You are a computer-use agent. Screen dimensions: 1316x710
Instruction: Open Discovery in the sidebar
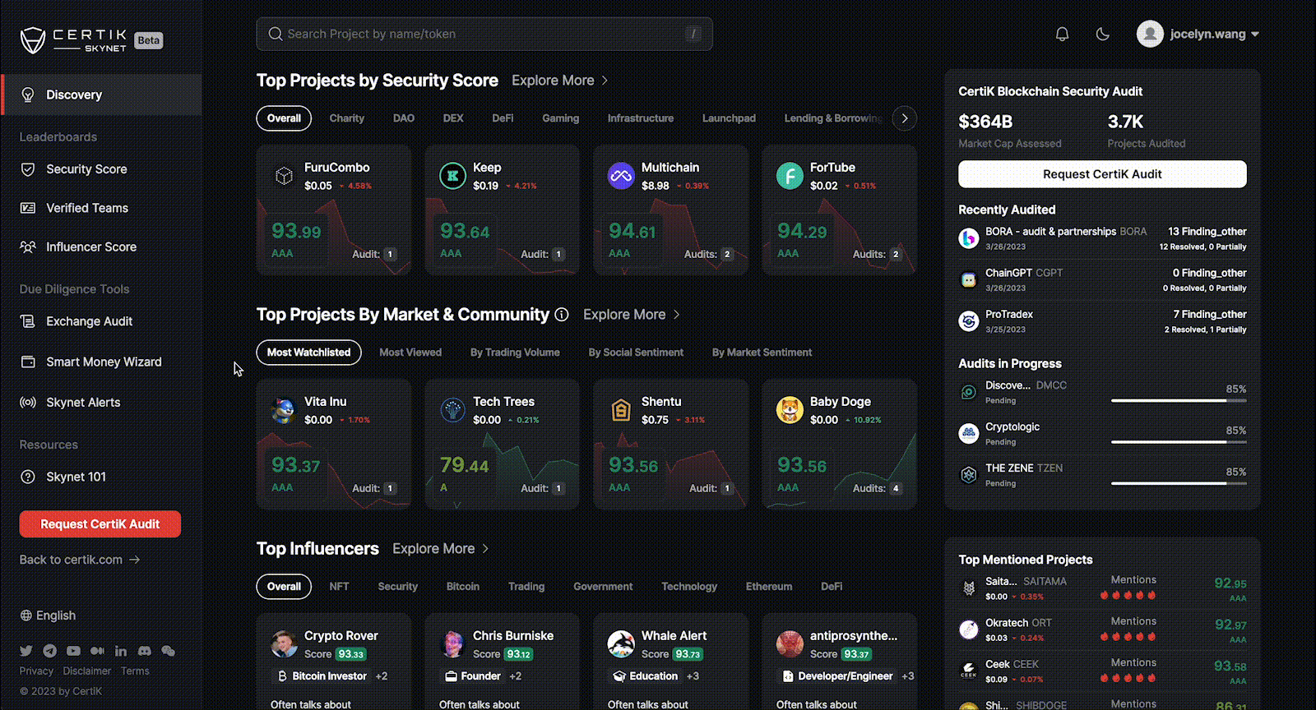[x=101, y=95]
